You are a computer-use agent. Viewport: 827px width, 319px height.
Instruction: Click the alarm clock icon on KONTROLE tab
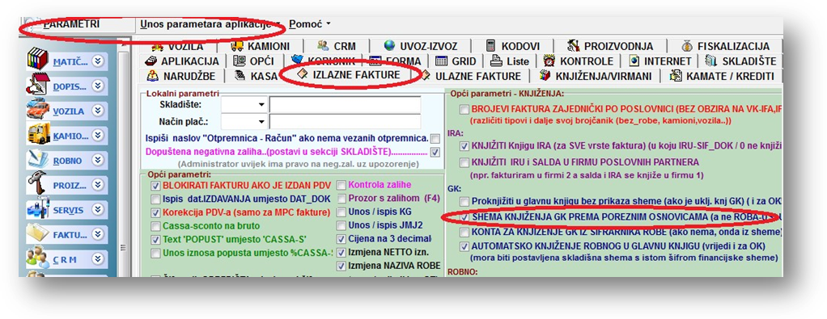click(x=549, y=61)
